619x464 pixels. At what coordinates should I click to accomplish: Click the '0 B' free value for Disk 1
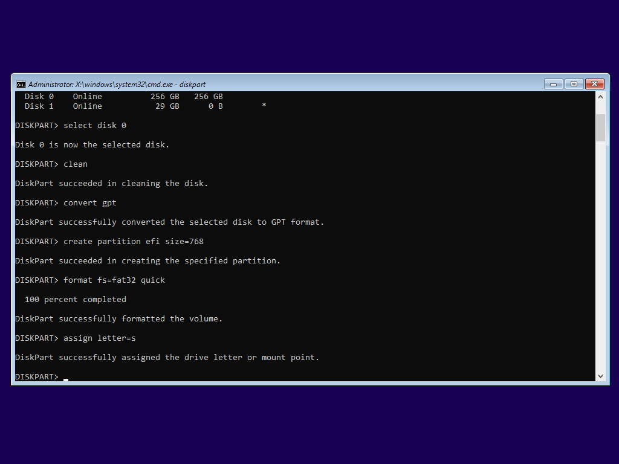(216, 106)
